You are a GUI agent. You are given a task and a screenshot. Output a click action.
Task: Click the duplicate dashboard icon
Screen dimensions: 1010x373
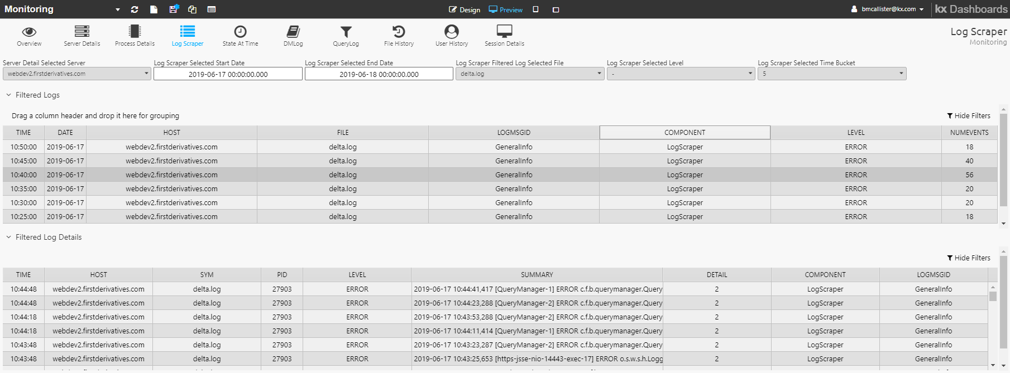pos(192,9)
